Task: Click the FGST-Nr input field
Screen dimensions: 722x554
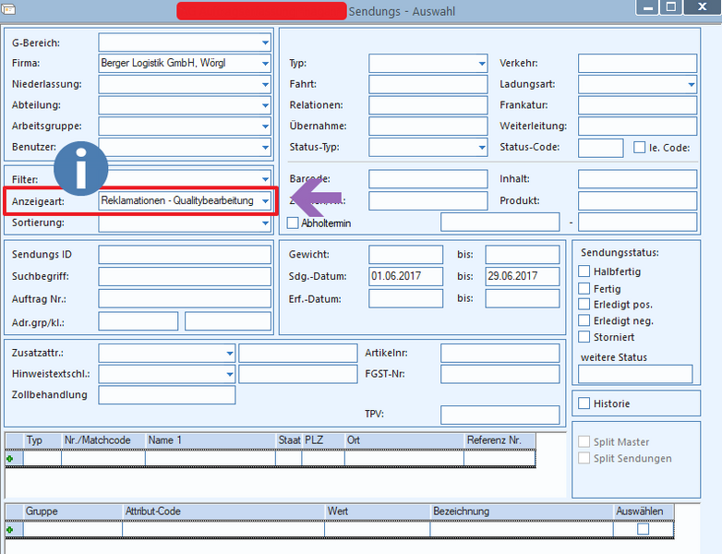Action: pyautogui.click(x=500, y=374)
